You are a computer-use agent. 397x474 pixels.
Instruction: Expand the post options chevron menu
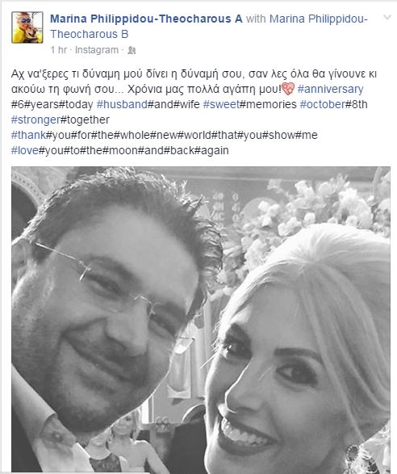[x=387, y=17]
